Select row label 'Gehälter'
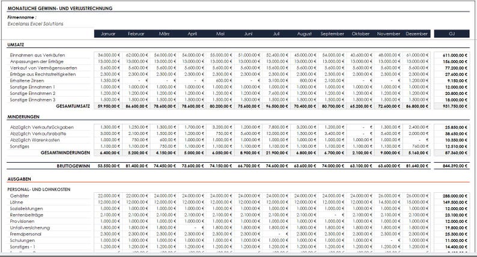Viewport: 477px width, 257px height. coord(19,196)
